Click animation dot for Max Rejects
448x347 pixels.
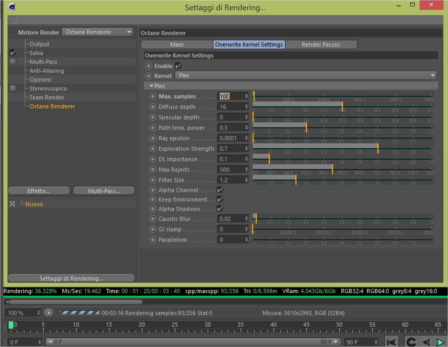153,170
